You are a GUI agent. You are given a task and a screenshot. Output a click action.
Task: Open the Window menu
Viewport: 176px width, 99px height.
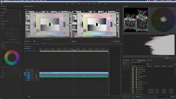tap(41, 0)
